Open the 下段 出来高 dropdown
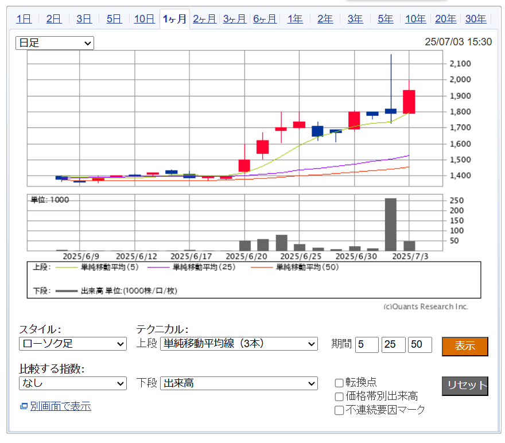This screenshot has height=443, width=505. pos(239,383)
